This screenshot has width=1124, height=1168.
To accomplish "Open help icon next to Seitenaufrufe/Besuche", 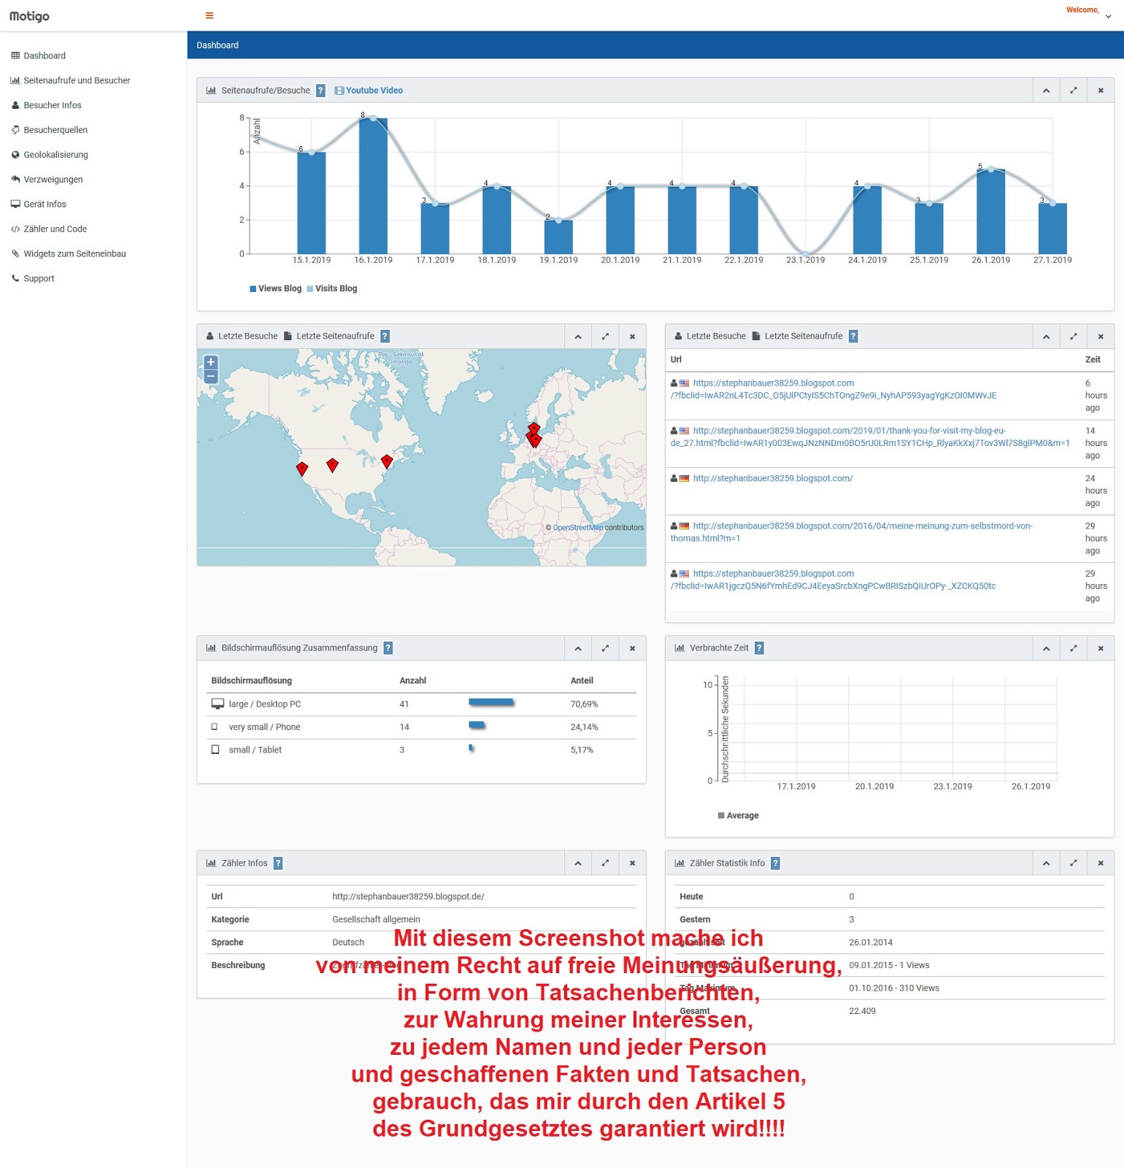I will pyautogui.click(x=320, y=91).
